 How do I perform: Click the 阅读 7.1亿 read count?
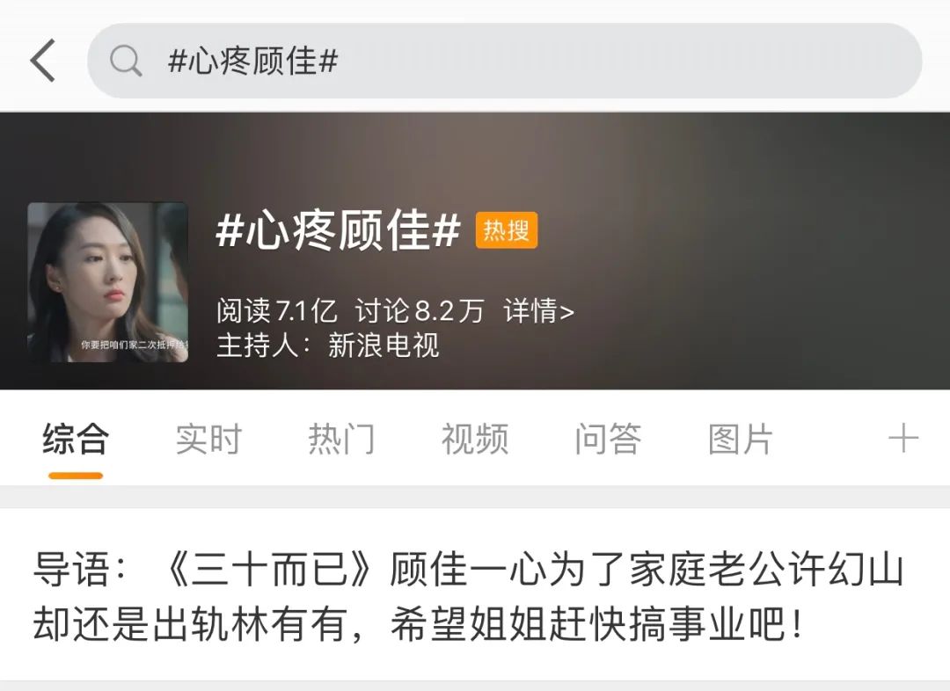coord(277,310)
